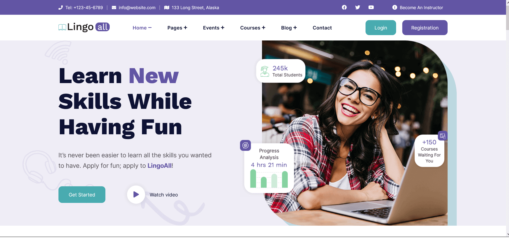Viewport: 509px width, 238px height.
Task: Click the purple courses icon above +150
Action: 442,136
